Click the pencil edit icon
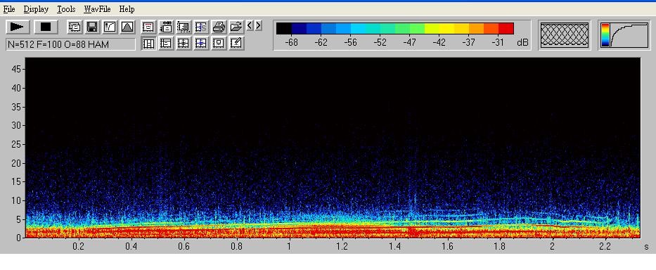656x270 pixels. pos(236,43)
